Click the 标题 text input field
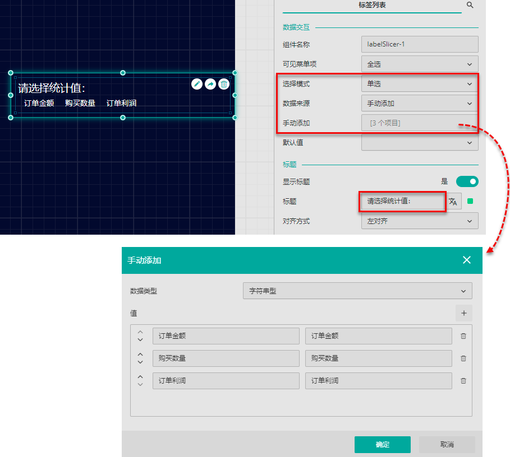This screenshot has width=510, height=457. coord(402,202)
